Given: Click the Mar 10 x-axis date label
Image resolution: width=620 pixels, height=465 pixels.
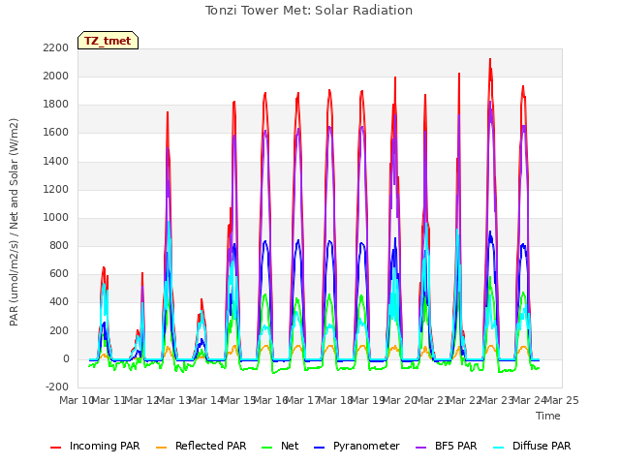Looking at the screenshot, I should click(77, 400).
